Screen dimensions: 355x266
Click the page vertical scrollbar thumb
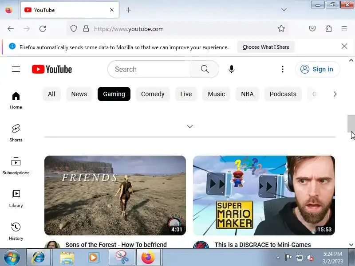pos(351,124)
